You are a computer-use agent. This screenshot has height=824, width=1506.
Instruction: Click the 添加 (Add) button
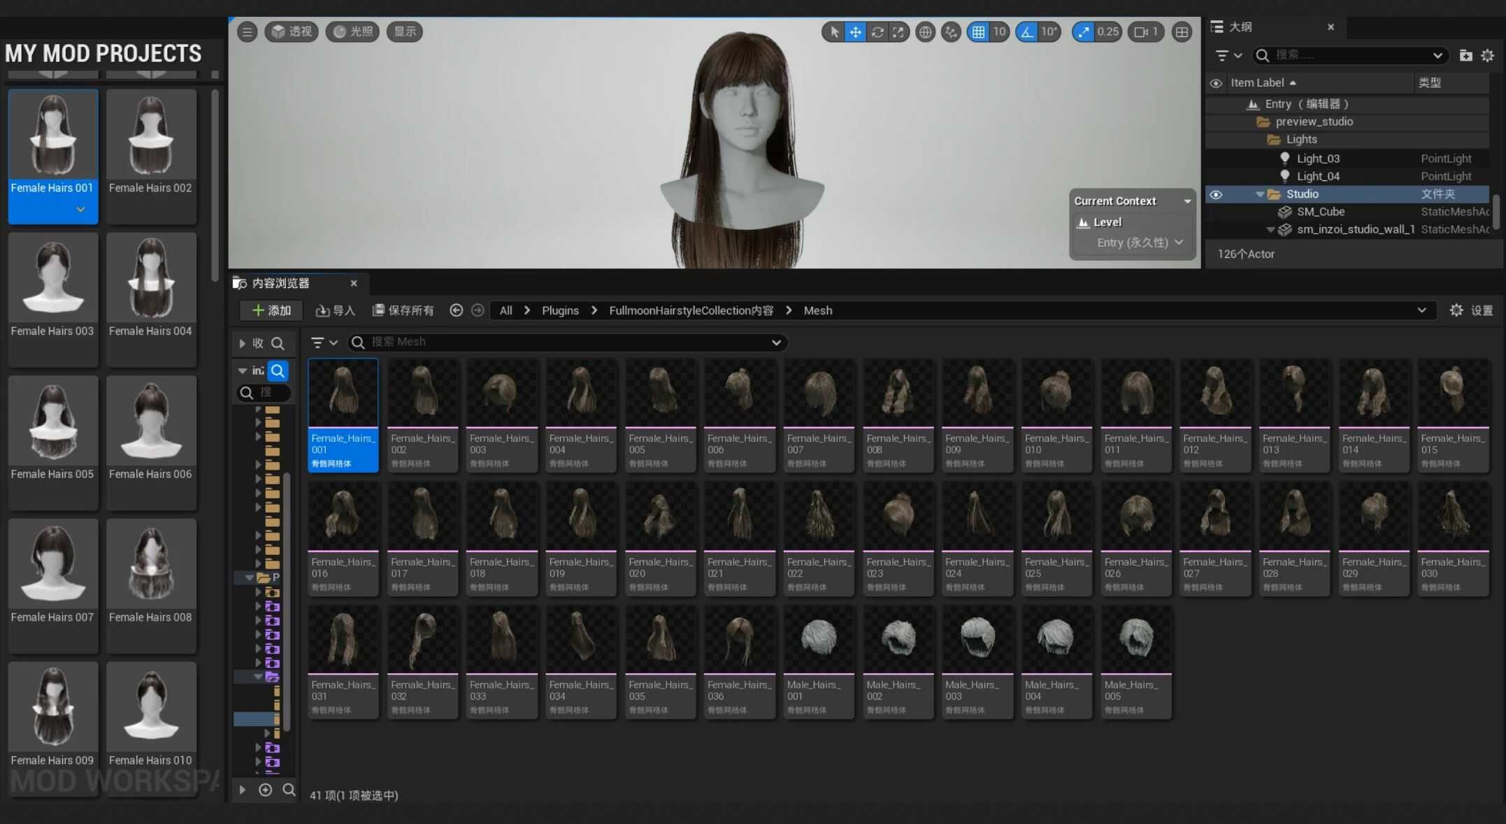tap(271, 310)
